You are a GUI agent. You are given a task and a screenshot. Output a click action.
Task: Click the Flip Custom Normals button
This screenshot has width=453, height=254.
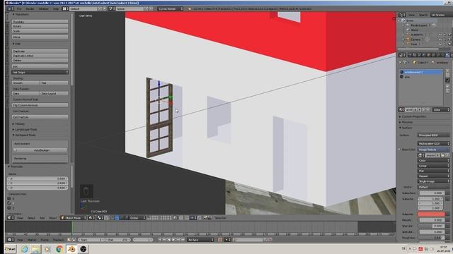[x=40, y=105]
